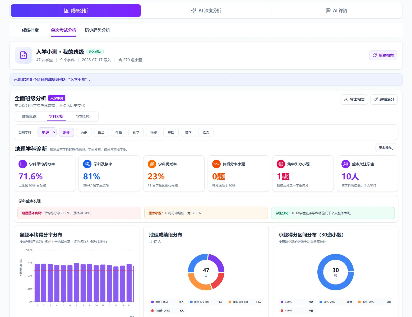The image size is (412, 317).
Task: Click the pencil icon in 编辑满分
Action: point(376,99)
